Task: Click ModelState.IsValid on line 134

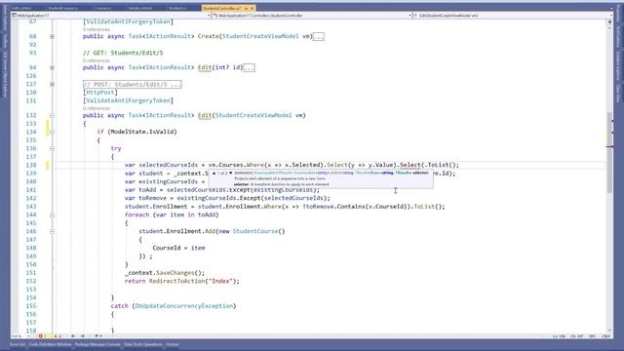Action: pyautogui.click(x=142, y=132)
